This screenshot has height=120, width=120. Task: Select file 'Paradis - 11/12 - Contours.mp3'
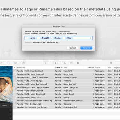click(29, 104)
